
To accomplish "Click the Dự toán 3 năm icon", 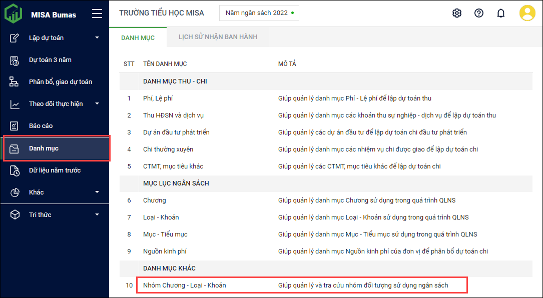I will point(15,60).
